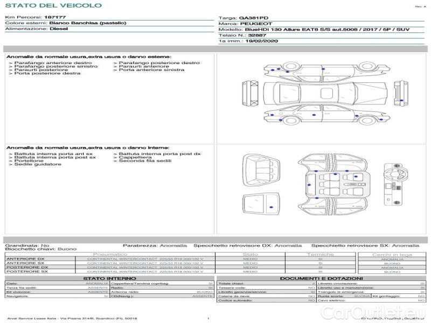Image resolution: width=431 pixels, height=323 pixels.
Task: Select the 'Porta posteriore destra' anomaly entry
Action: pos(47,73)
